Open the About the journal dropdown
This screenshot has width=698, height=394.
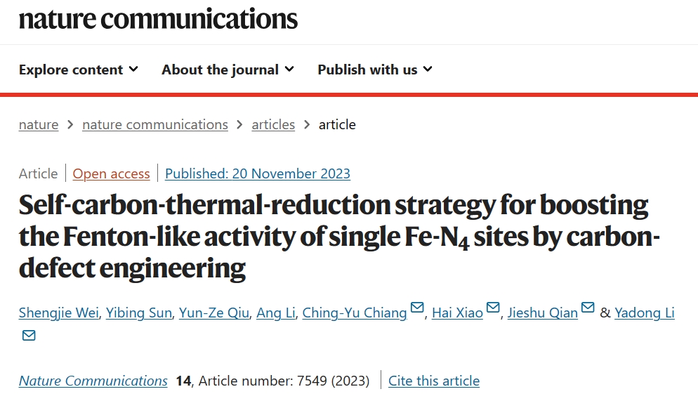[x=228, y=70]
